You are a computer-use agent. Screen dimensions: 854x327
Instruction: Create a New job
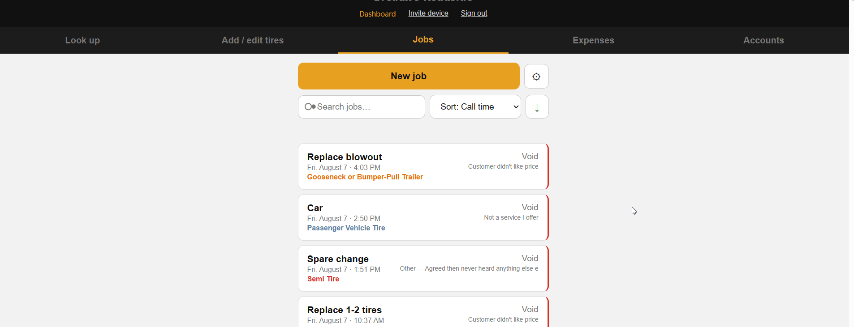click(x=409, y=76)
